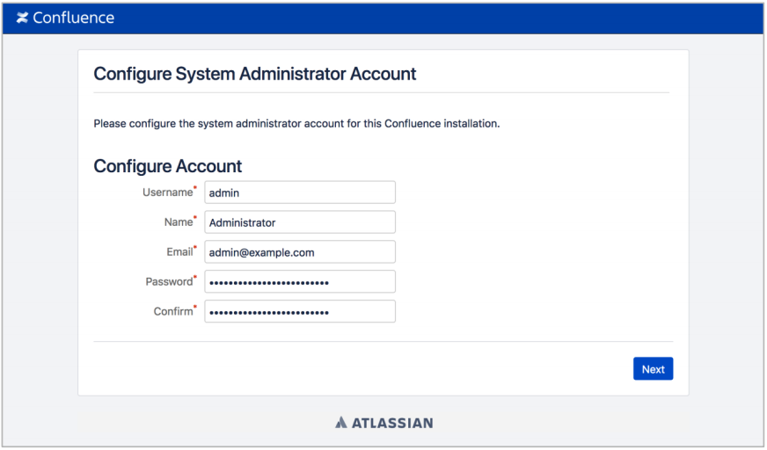Screen dimensions: 767x450
Task: Click the Name label
Action: pos(179,222)
